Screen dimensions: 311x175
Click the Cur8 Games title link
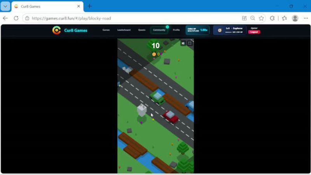[75, 31]
